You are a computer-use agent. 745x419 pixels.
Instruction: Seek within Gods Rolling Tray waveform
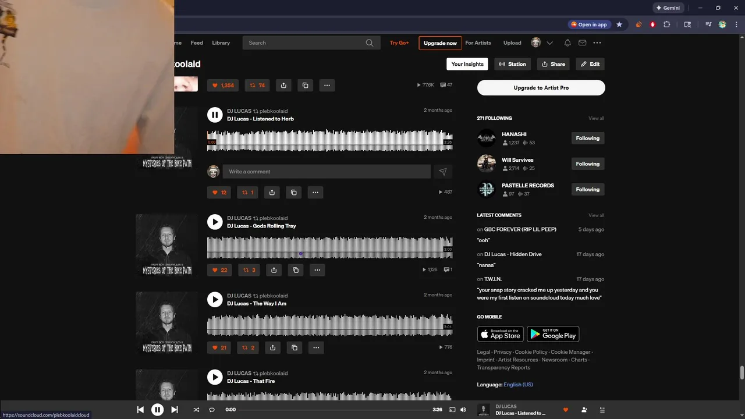pos(329,247)
